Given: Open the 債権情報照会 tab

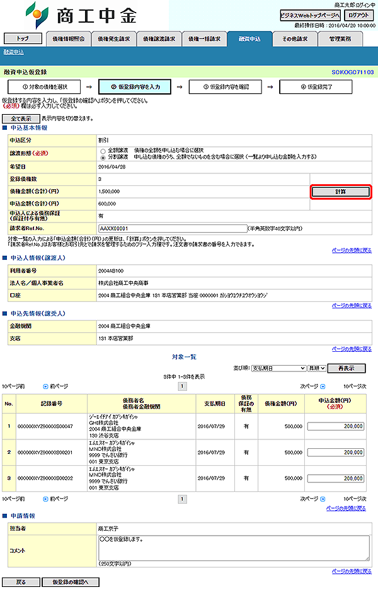Looking at the screenshot, I should click(x=68, y=39).
